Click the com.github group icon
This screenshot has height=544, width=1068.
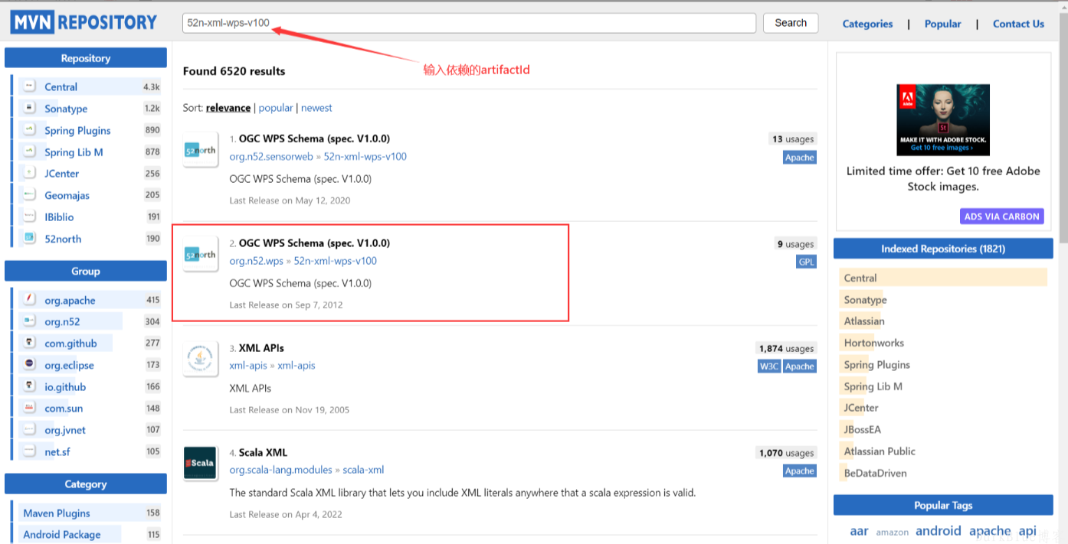click(x=29, y=343)
